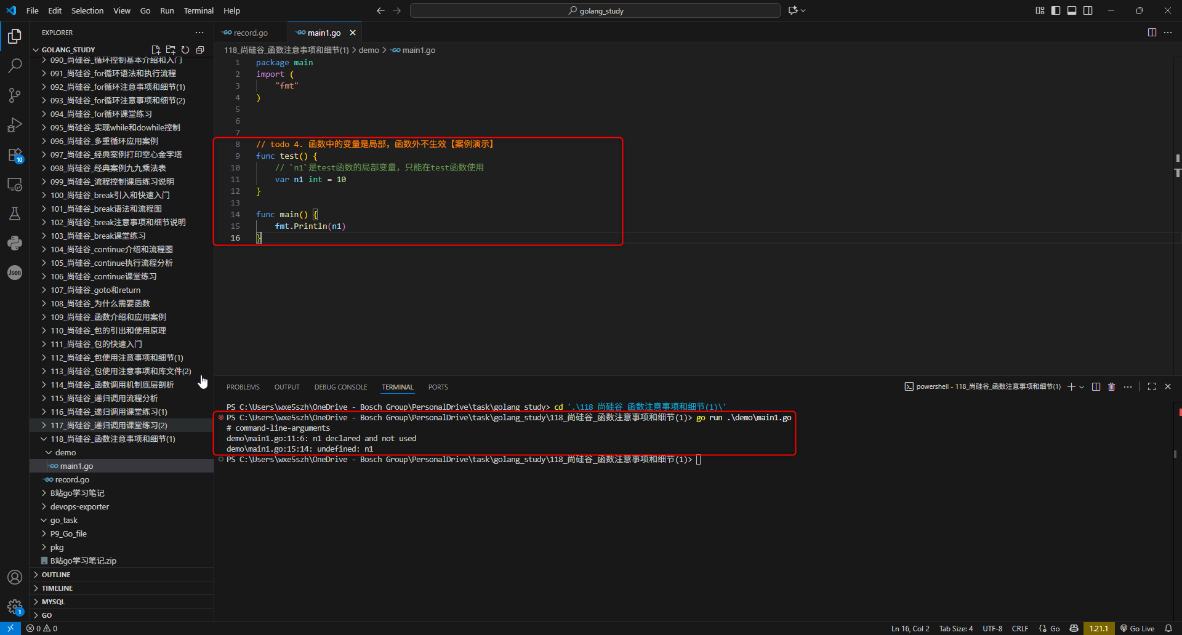Close the main1.go editor tab
This screenshot has height=635, width=1182.
pyautogui.click(x=353, y=33)
